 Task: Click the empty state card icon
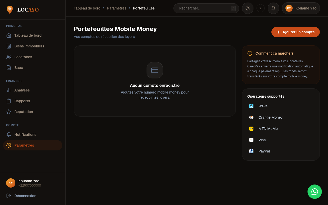click(x=155, y=70)
